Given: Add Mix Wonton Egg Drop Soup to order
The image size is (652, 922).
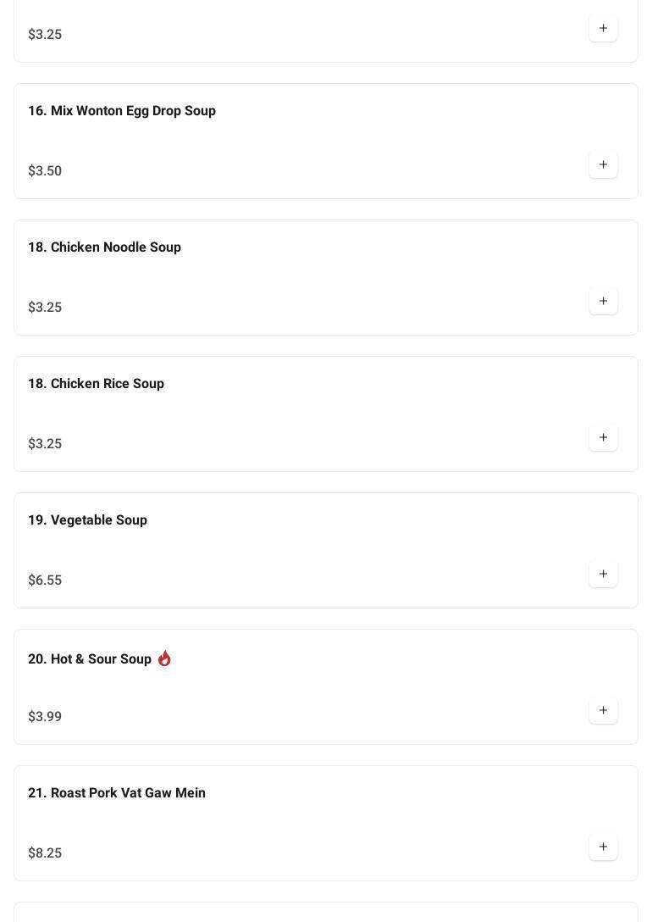Looking at the screenshot, I should tap(603, 164).
